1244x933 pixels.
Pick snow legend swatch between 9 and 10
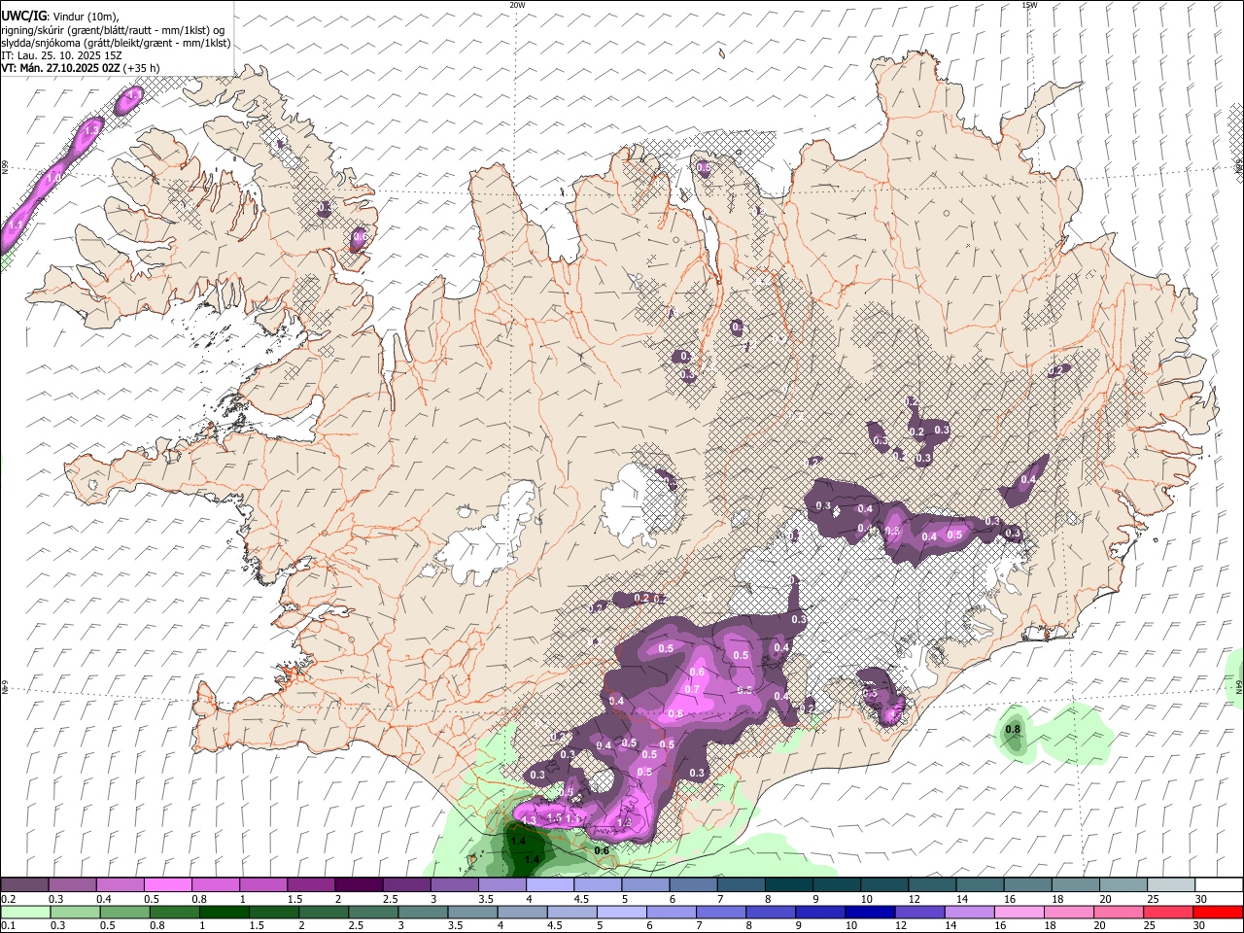(x=836, y=884)
